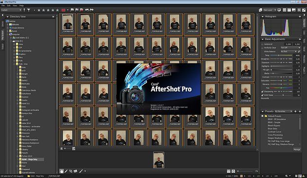Screen dimensions: 307x178
Task: Click the fit-to-window zoom icon
Action: point(233,171)
